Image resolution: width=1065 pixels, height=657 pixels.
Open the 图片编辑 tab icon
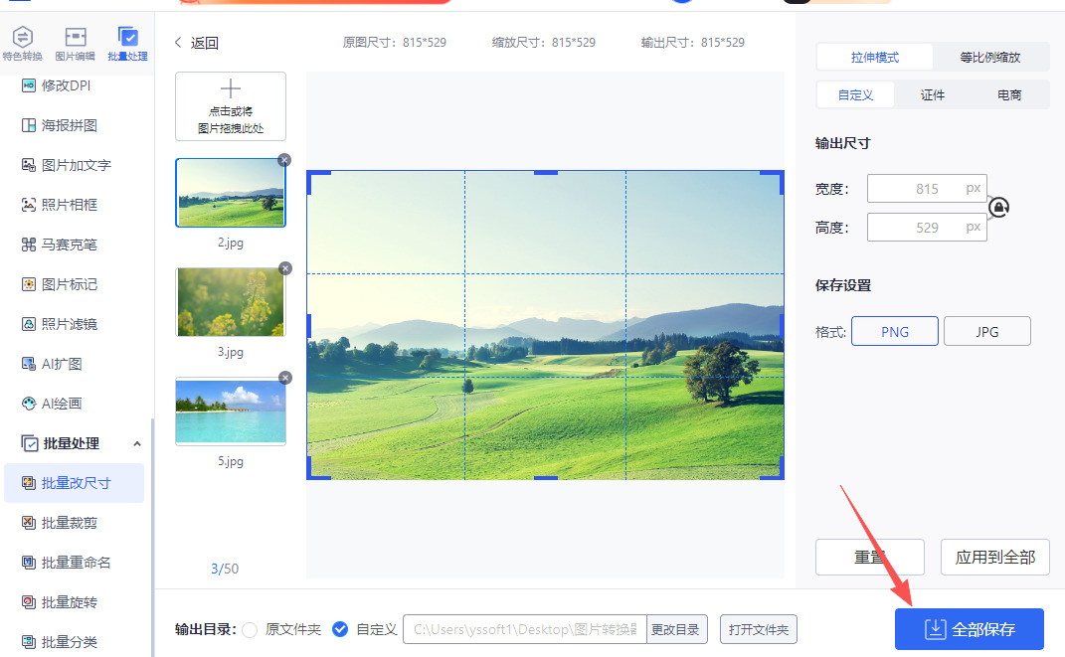coord(75,36)
